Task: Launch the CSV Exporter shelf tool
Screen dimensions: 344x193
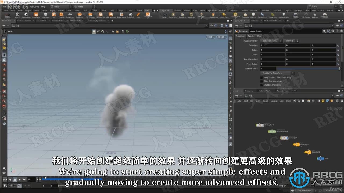Action: [x=90, y=15]
